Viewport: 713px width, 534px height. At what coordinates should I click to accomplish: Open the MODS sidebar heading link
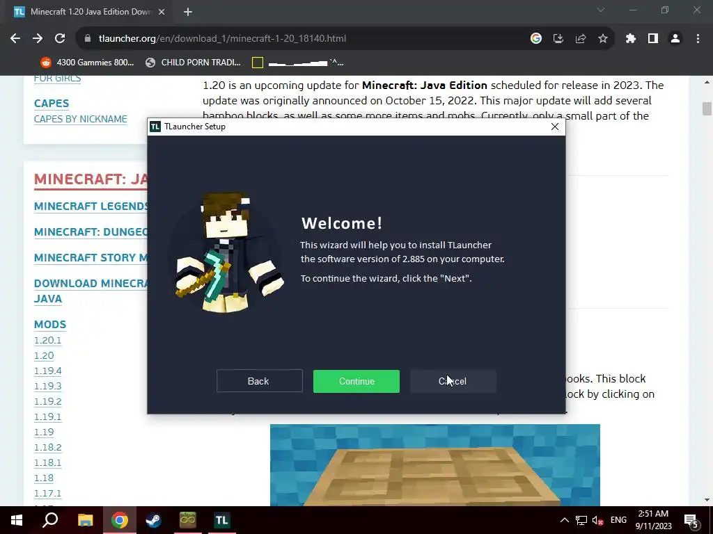coord(50,325)
